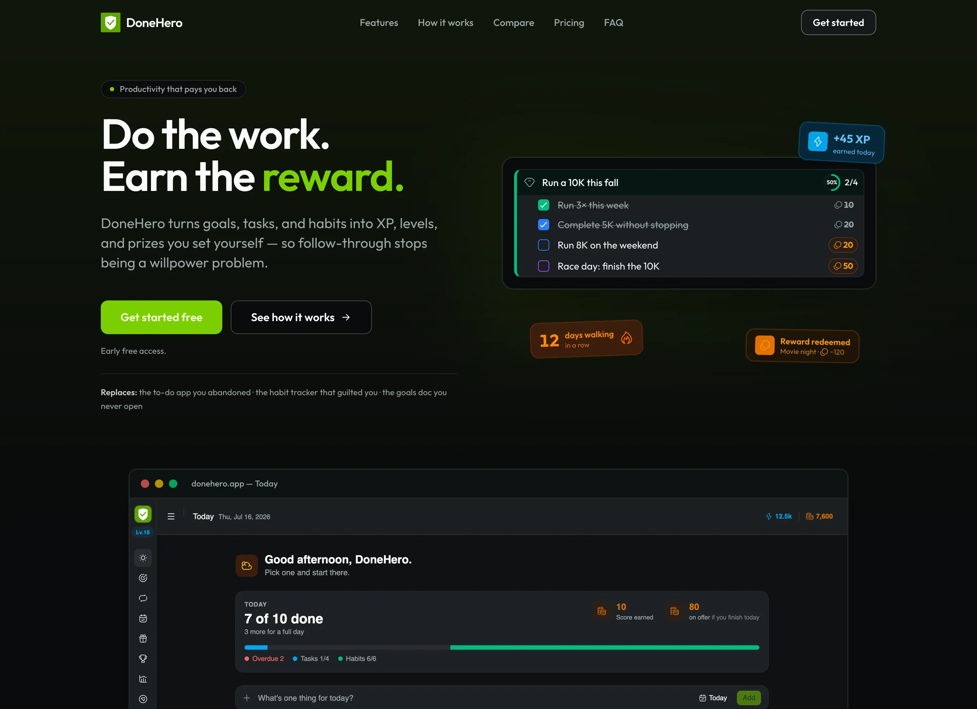
Task: Click the green Get started free button
Action: click(x=162, y=317)
